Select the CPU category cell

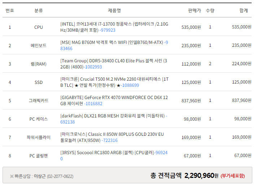coord(39,27)
